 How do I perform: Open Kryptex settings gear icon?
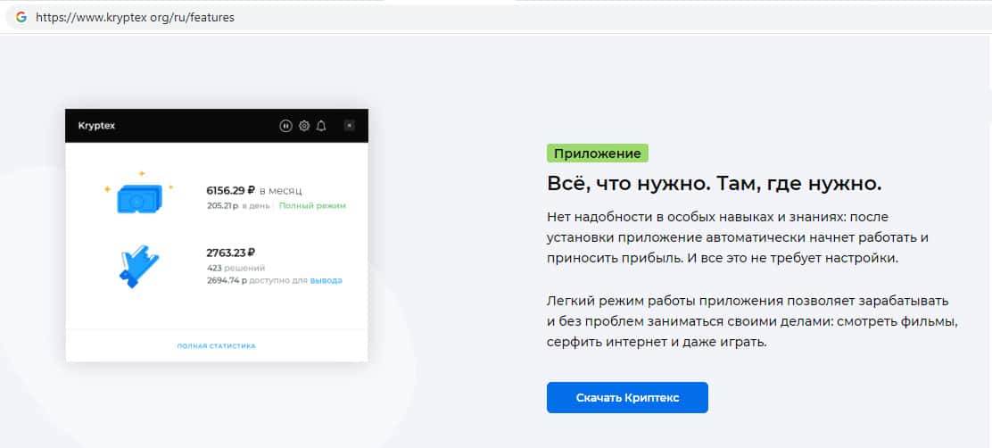pos(303,126)
